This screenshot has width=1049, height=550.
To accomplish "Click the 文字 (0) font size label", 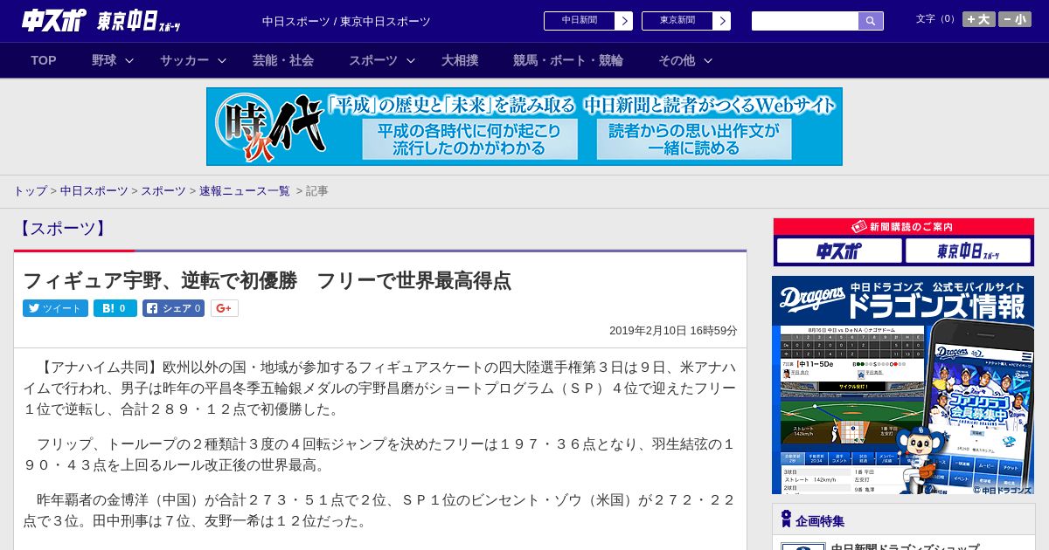I will click(x=936, y=18).
